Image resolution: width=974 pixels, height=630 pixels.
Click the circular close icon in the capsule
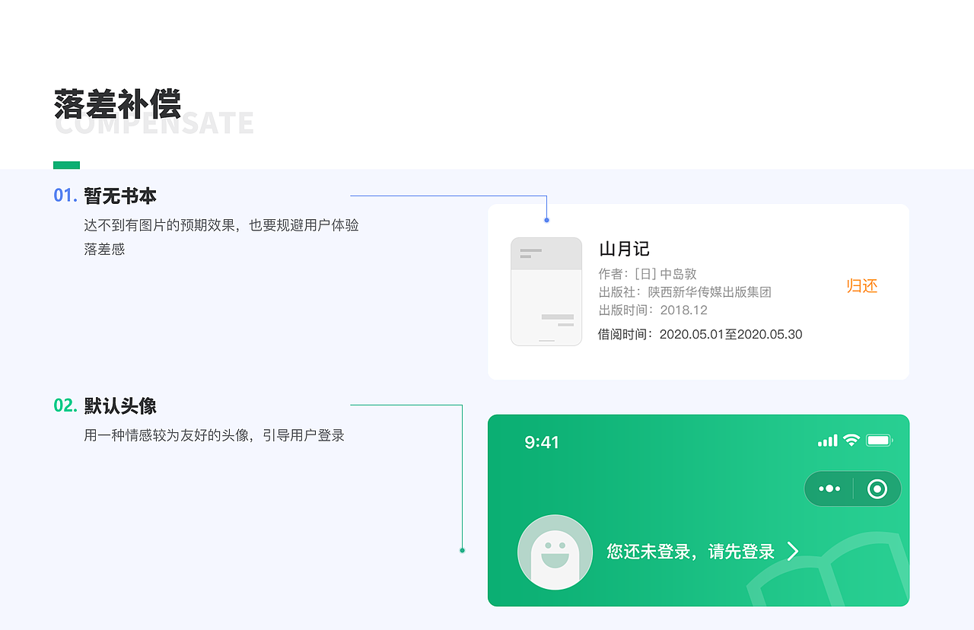click(x=876, y=488)
